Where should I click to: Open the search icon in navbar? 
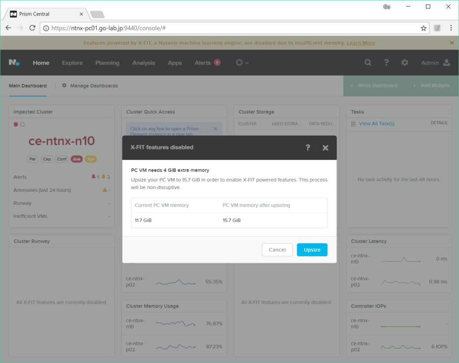(x=368, y=62)
